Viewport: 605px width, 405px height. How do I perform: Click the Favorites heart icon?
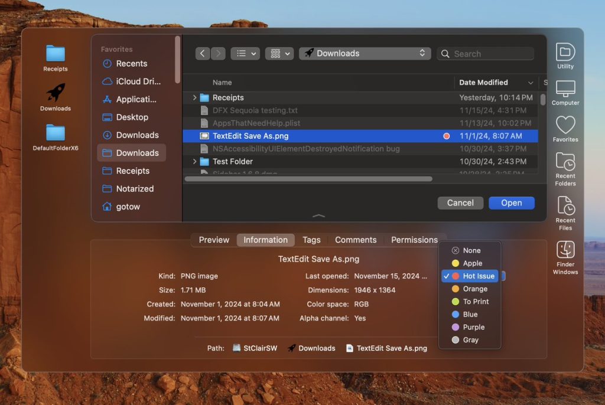point(565,125)
